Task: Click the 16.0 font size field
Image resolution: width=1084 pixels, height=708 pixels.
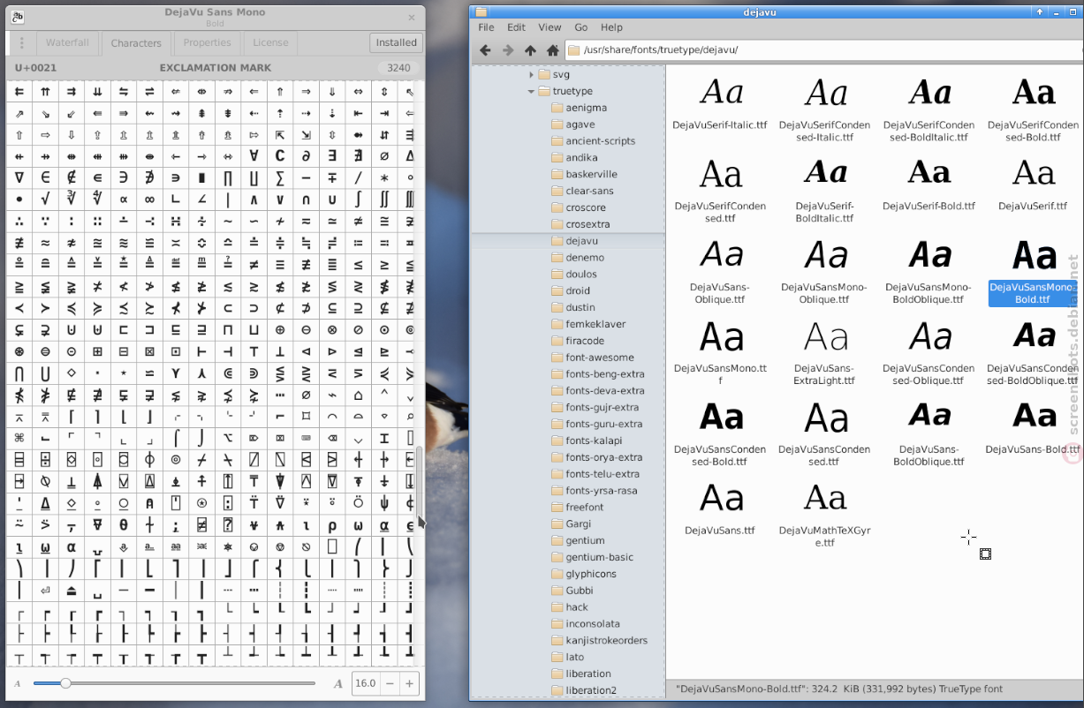Action: coord(366,683)
